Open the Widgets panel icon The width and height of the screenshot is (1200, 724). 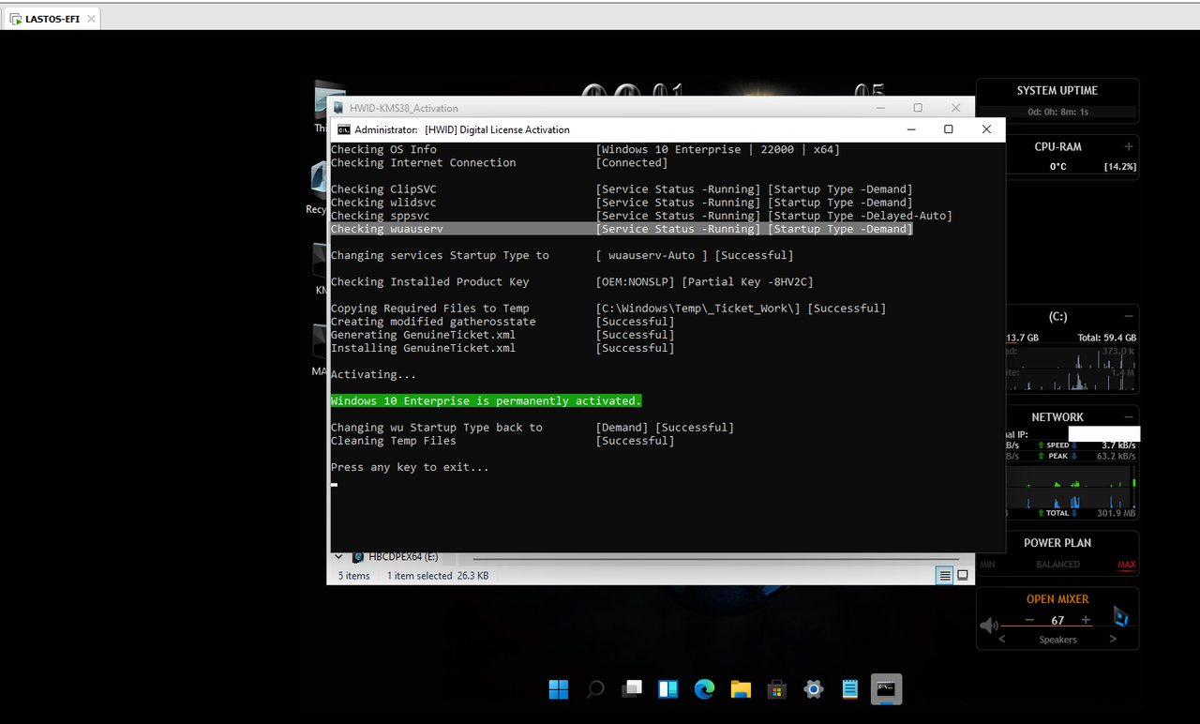tap(668, 690)
